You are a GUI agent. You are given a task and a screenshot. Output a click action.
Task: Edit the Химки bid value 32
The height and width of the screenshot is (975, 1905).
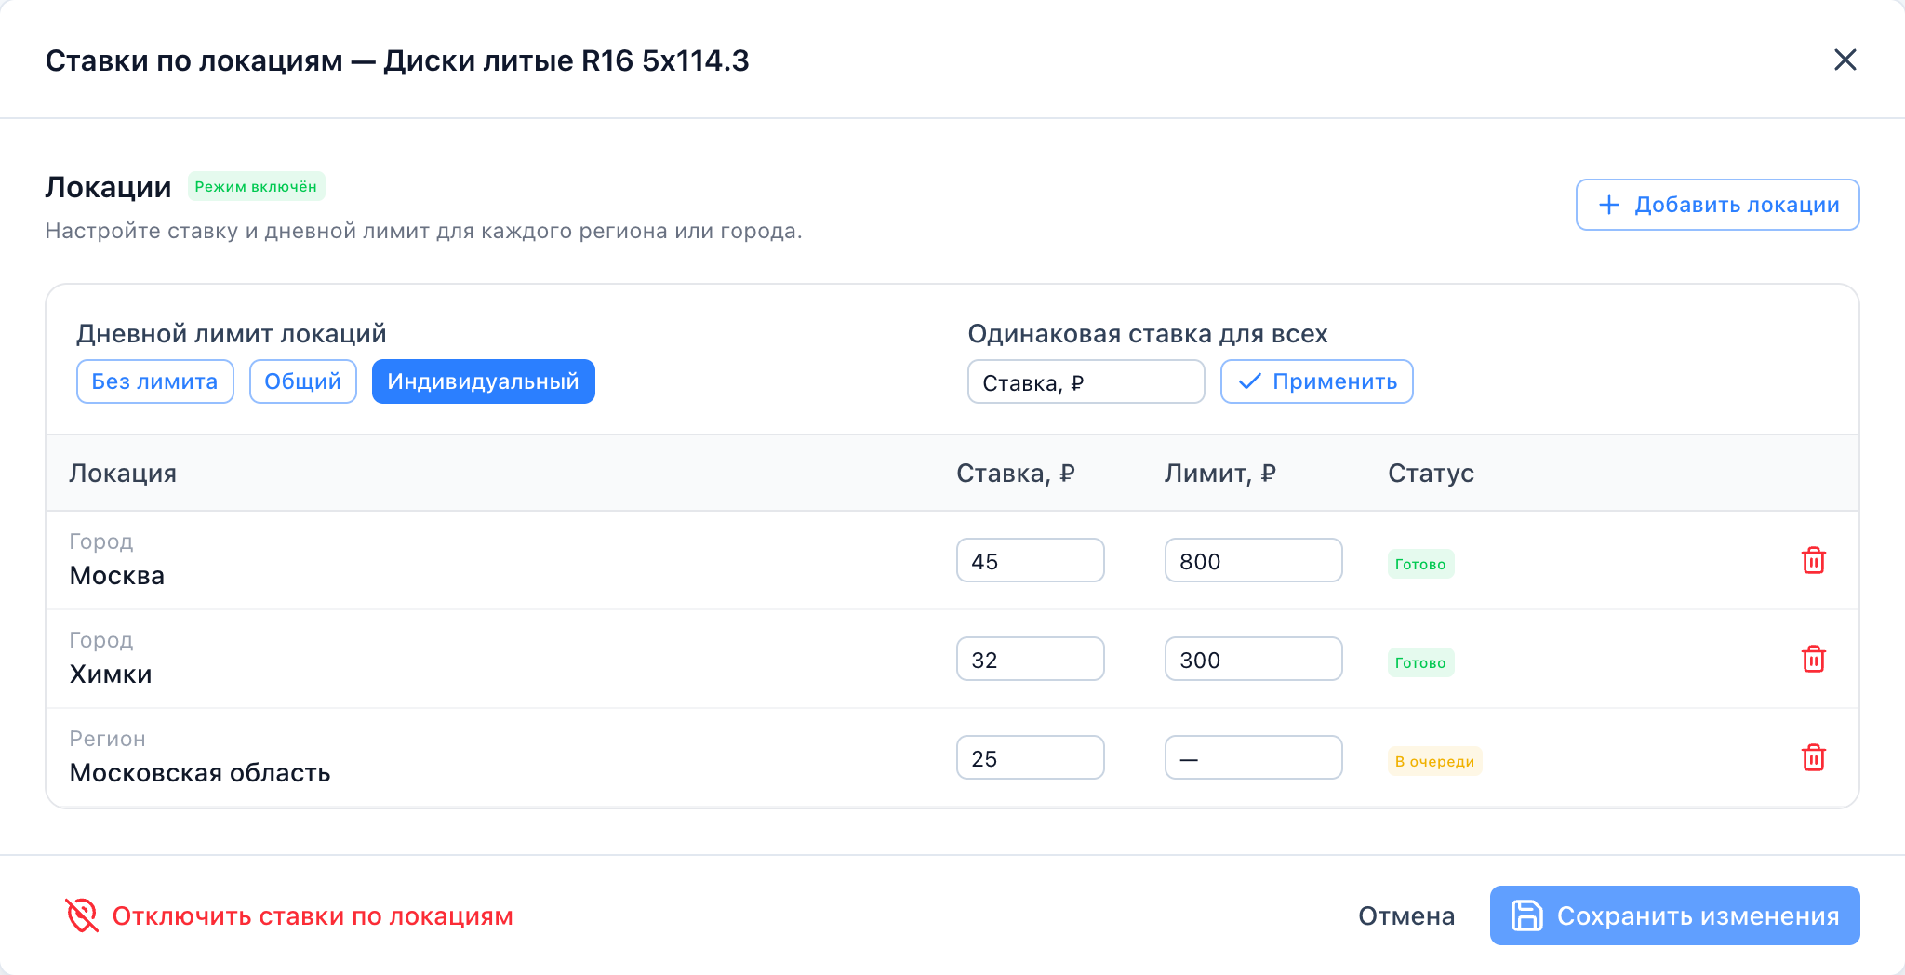(x=1030, y=660)
